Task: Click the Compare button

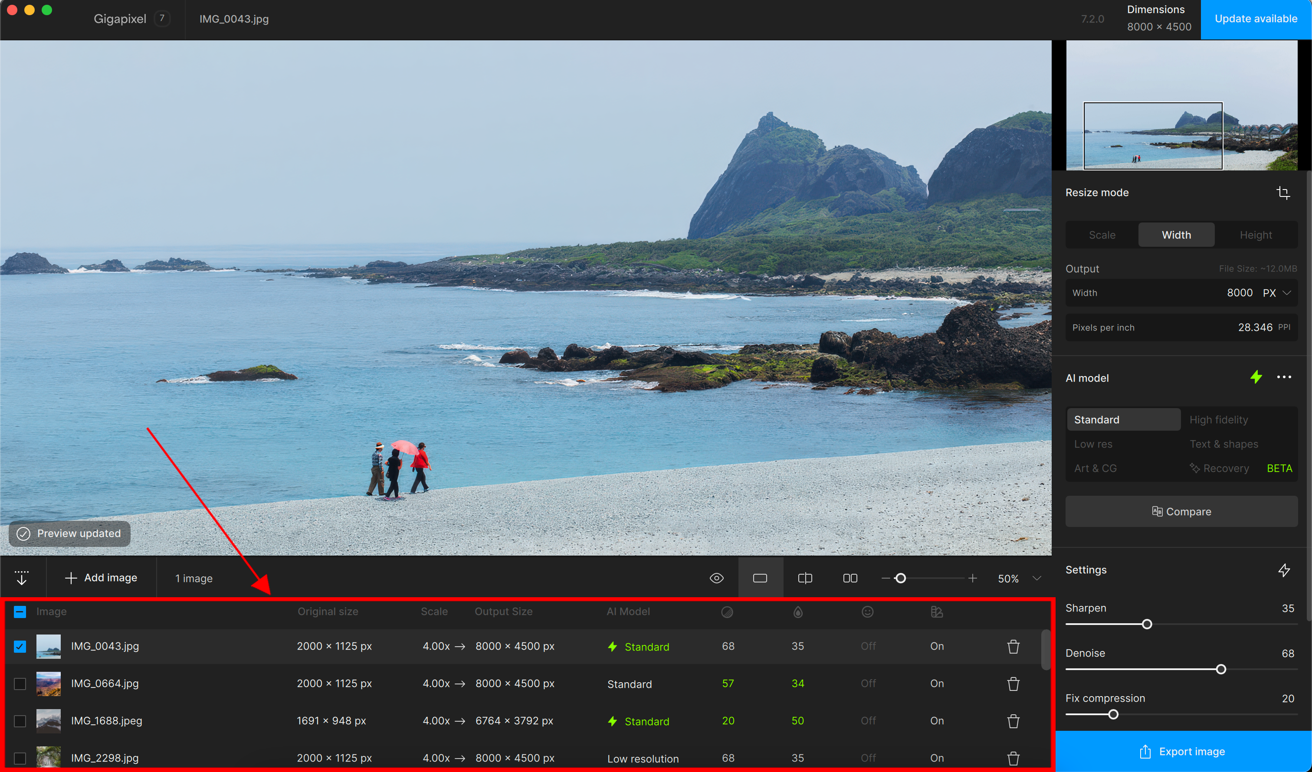Action: tap(1181, 511)
